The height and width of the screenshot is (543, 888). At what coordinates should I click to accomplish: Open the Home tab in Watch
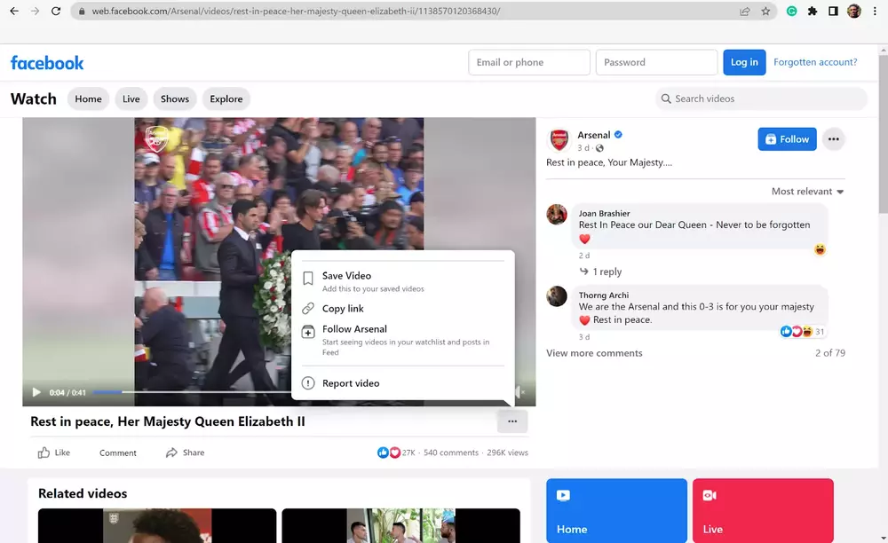point(88,99)
